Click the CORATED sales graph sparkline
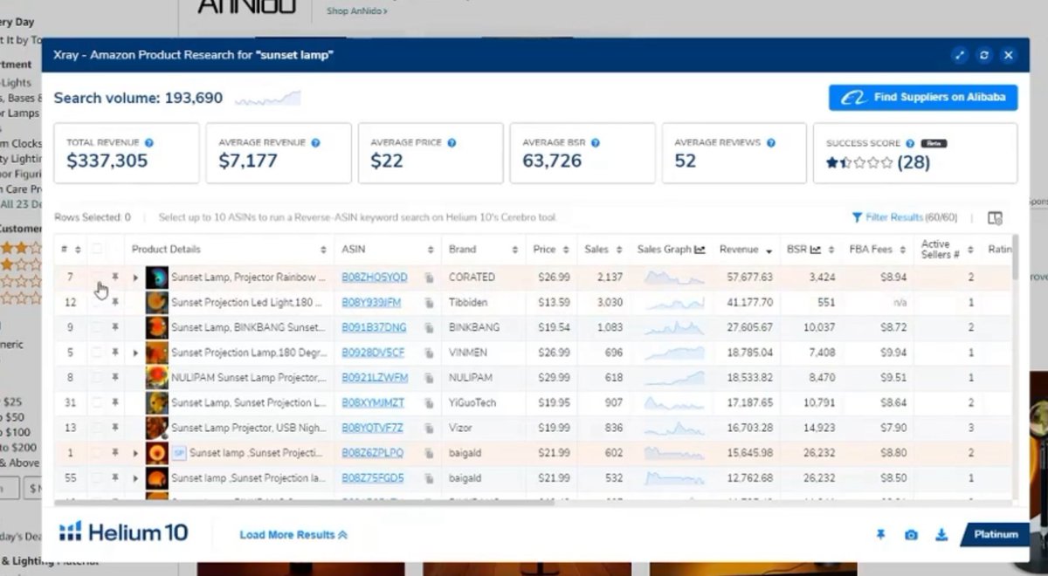The image size is (1048, 576). 673,278
